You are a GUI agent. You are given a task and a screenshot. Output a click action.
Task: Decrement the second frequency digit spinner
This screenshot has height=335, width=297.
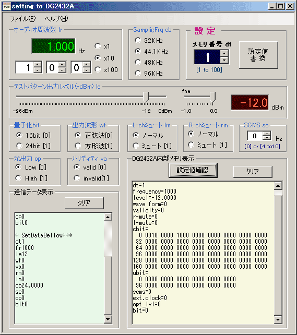point(62,70)
